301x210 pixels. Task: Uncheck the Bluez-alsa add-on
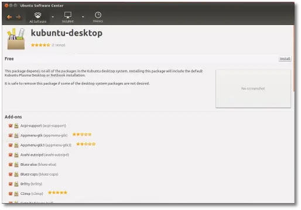point(11,164)
